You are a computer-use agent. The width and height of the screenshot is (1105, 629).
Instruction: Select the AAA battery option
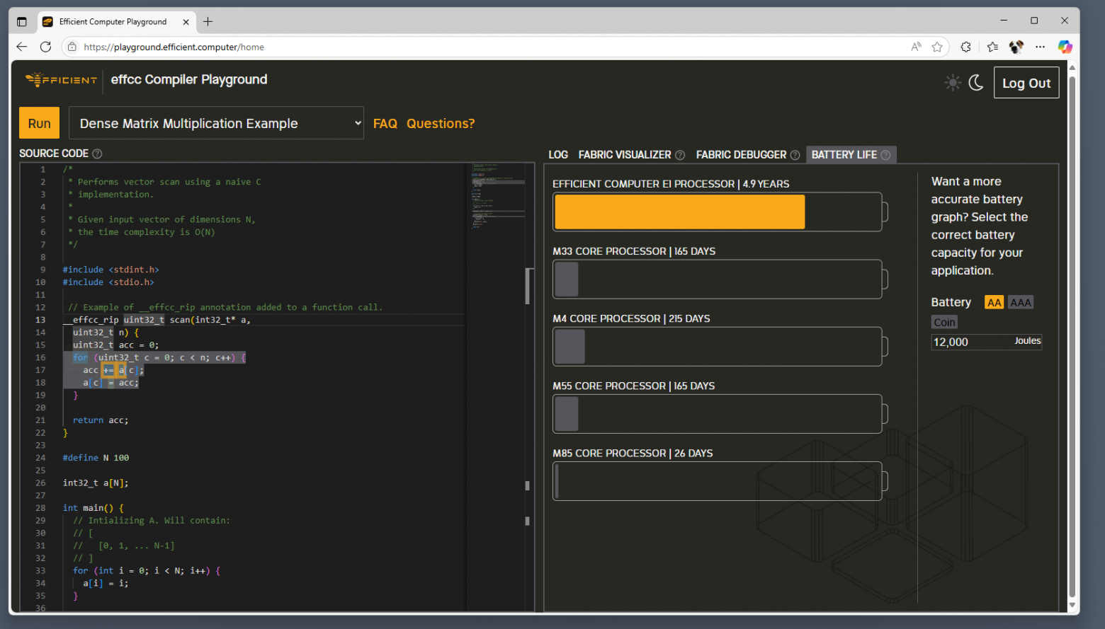pos(1020,303)
